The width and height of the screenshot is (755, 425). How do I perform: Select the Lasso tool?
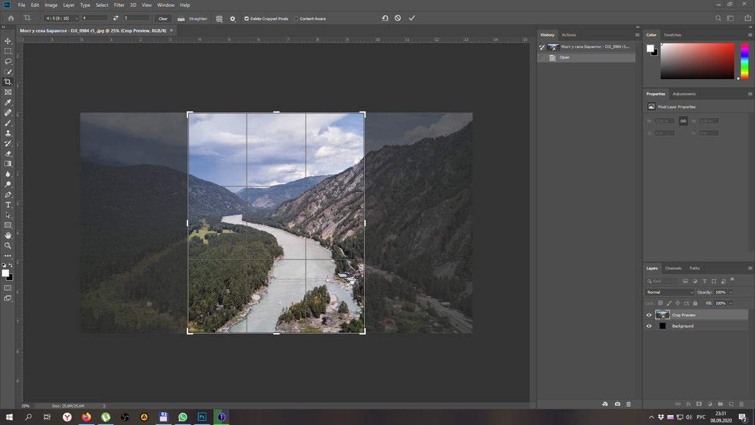tap(8, 61)
